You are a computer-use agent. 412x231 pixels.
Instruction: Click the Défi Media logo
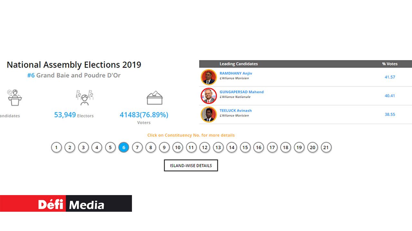tap(66, 203)
